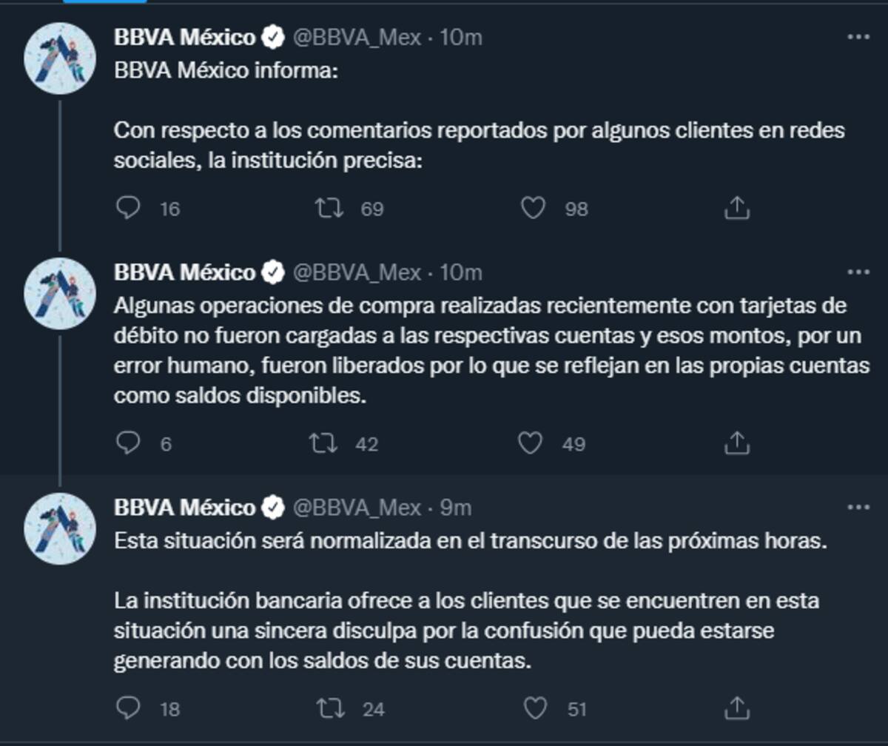
Task: Click @BBVA_Mex handle in the second tweet
Action: 357,273
